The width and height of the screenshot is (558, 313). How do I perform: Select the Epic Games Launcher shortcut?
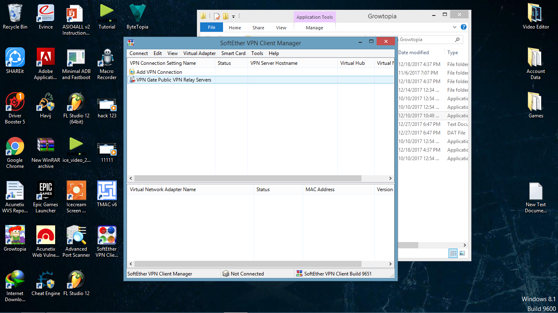[x=46, y=197]
